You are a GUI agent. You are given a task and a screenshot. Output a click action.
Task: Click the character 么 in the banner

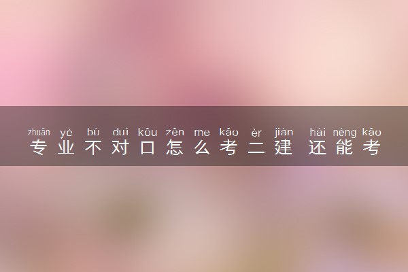click(202, 148)
